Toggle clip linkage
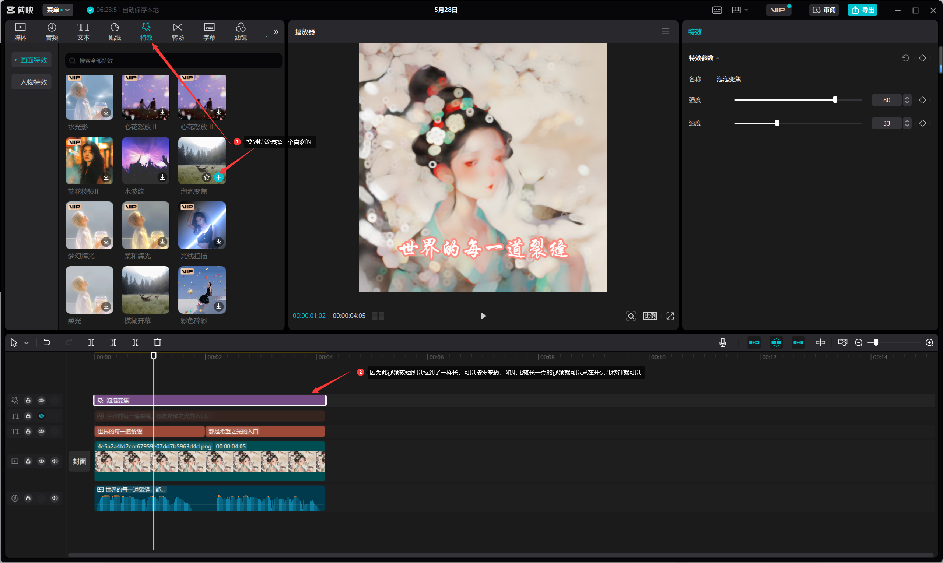943x563 pixels. [798, 342]
